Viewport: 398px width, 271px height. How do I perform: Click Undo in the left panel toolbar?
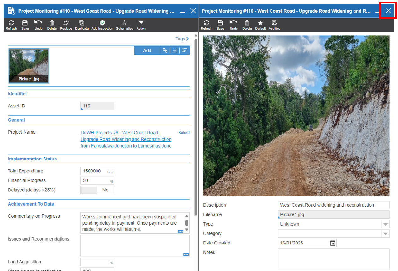[38, 25]
